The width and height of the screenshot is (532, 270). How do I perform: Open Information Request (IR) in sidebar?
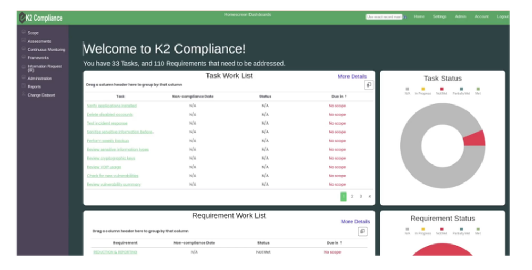45,68
